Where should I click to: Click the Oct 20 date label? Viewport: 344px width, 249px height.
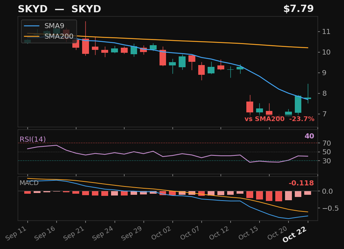(x=277, y=233)
